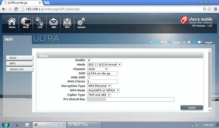This screenshot has width=219, height=128.
Task: Click the safely remove hardware tray icon
Action: [x=192, y=125]
